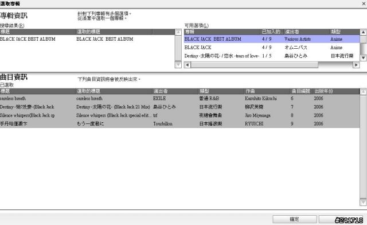Image resolution: width=367 pixels, height=225 pixels.
Task: Click scroll up arrow of available options list
Action: 363,32
